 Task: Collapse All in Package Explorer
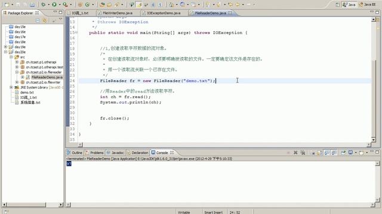(x=38, y=21)
